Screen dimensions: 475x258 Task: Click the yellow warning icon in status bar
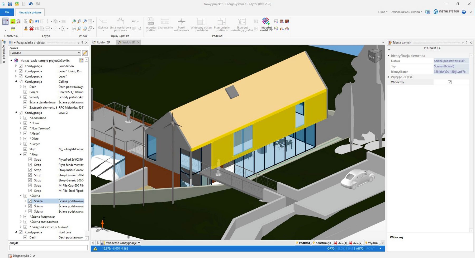tap(95, 249)
